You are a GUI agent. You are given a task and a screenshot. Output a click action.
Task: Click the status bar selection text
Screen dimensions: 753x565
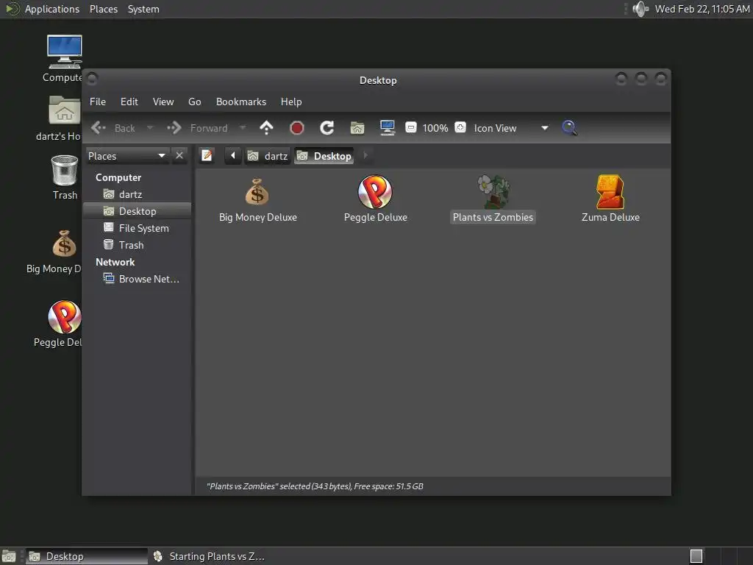coord(315,486)
